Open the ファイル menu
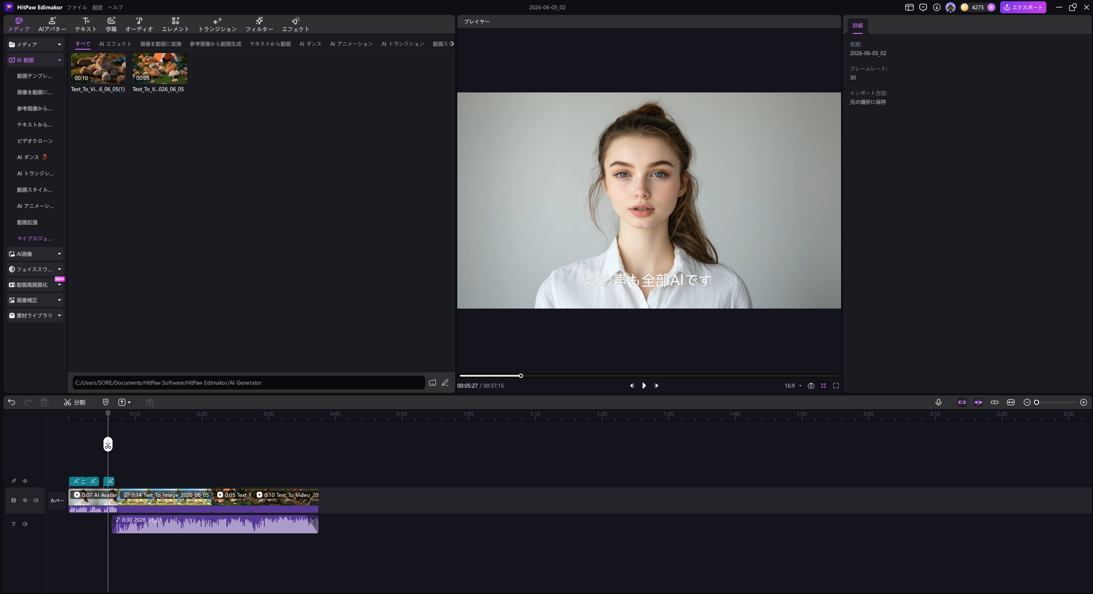Screen dimensions: 1093x594 pos(77,7)
